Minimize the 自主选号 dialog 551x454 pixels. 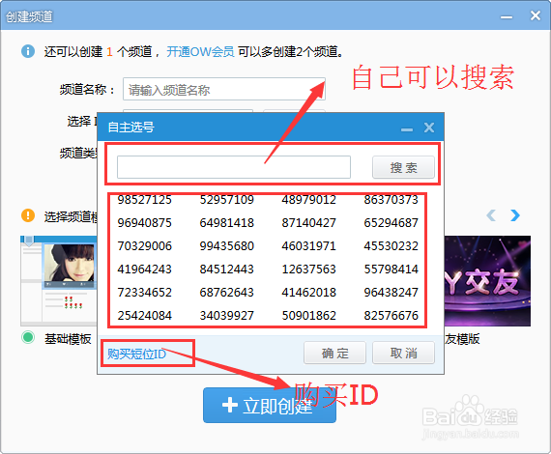pos(407,129)
